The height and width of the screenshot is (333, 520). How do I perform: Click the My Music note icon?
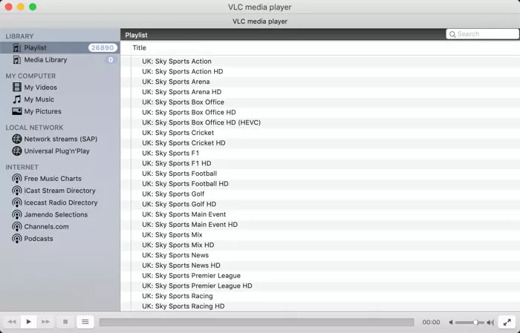(x=16, y=99)
